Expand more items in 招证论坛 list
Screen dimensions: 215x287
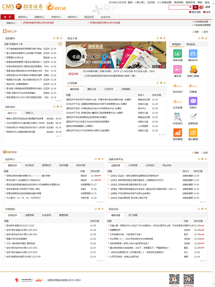(x=203, y=261)
